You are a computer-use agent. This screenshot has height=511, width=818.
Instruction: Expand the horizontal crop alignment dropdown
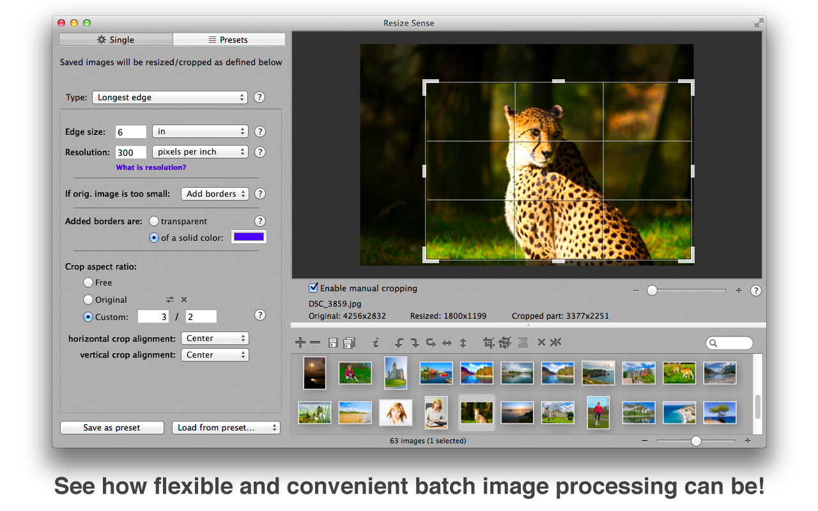[215, 339]
